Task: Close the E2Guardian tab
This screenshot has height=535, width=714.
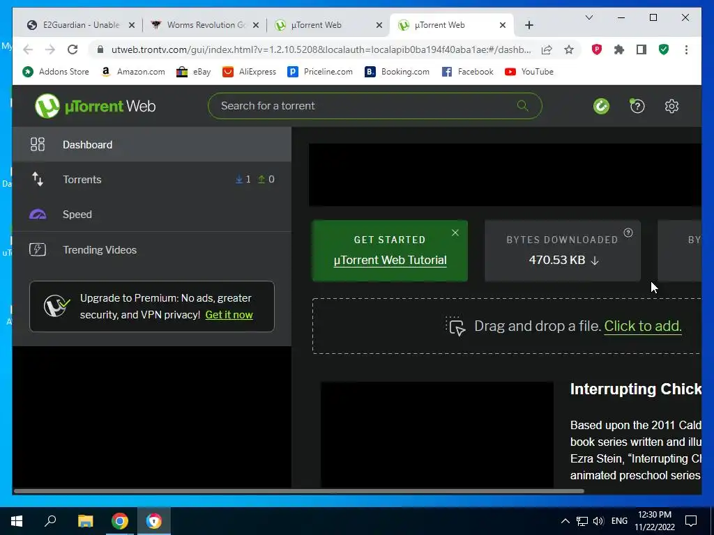Action: click(x=132, y=25)
